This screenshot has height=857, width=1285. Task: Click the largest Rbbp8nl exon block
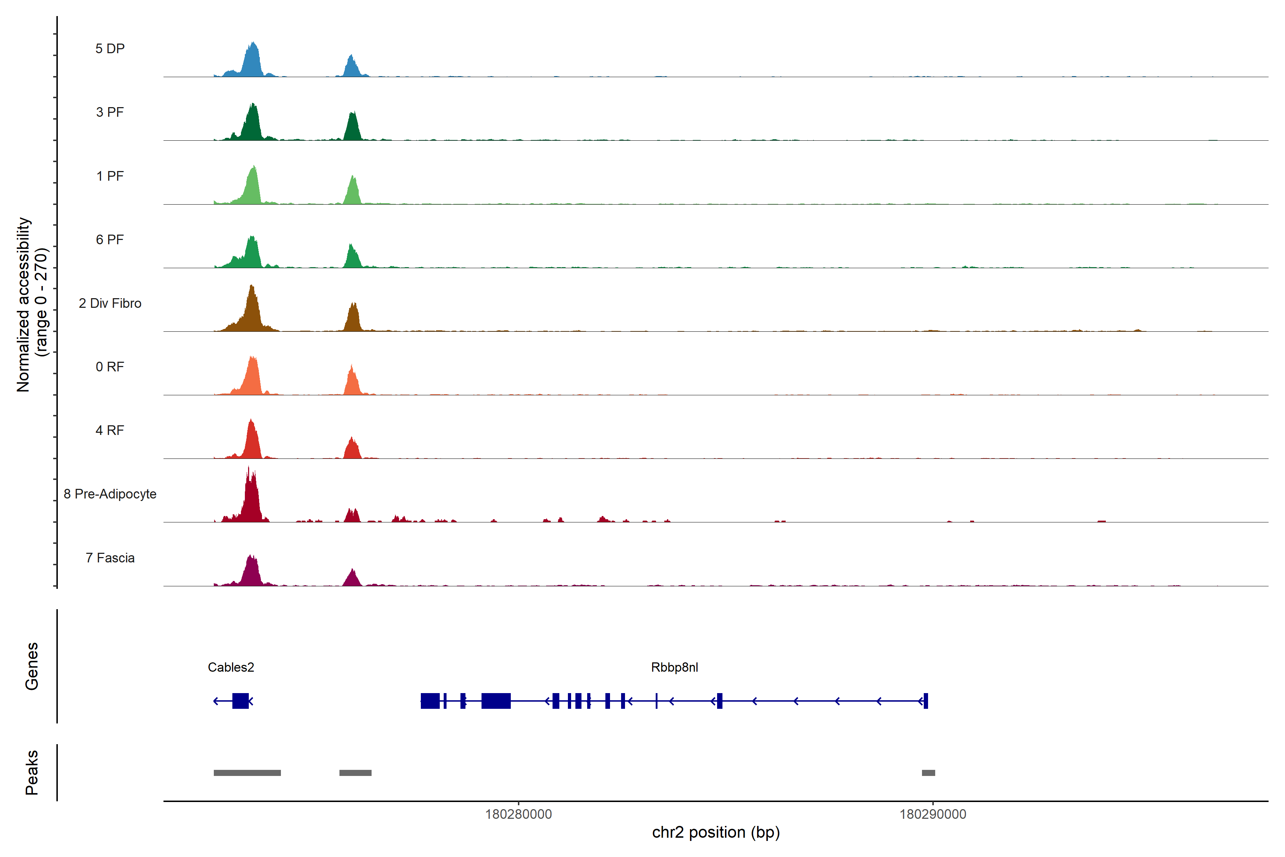point(495,701)
